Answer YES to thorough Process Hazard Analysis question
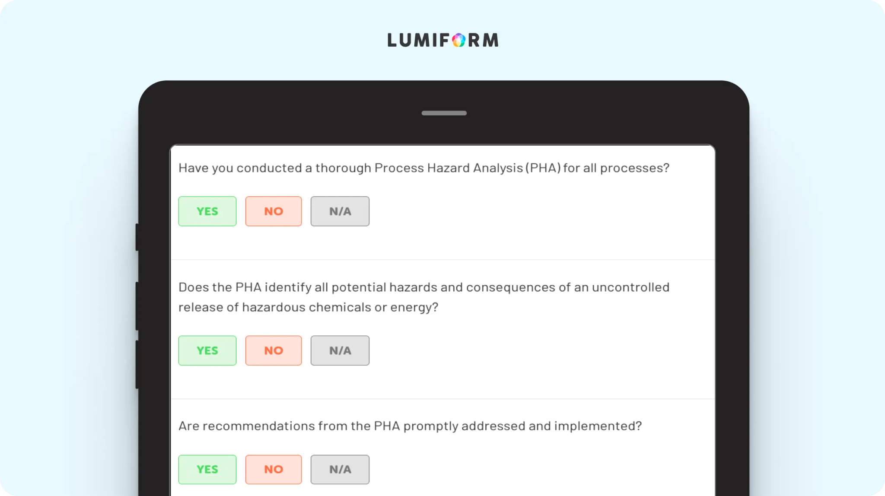Screen dimensions: 885x496 tap(207, 211)
